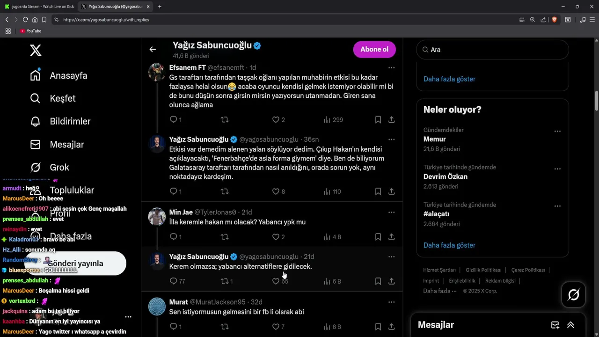This screenshot has width=599, height=337.
Task: Compose new message in Mesajlar panel
Action: (555, 325)
